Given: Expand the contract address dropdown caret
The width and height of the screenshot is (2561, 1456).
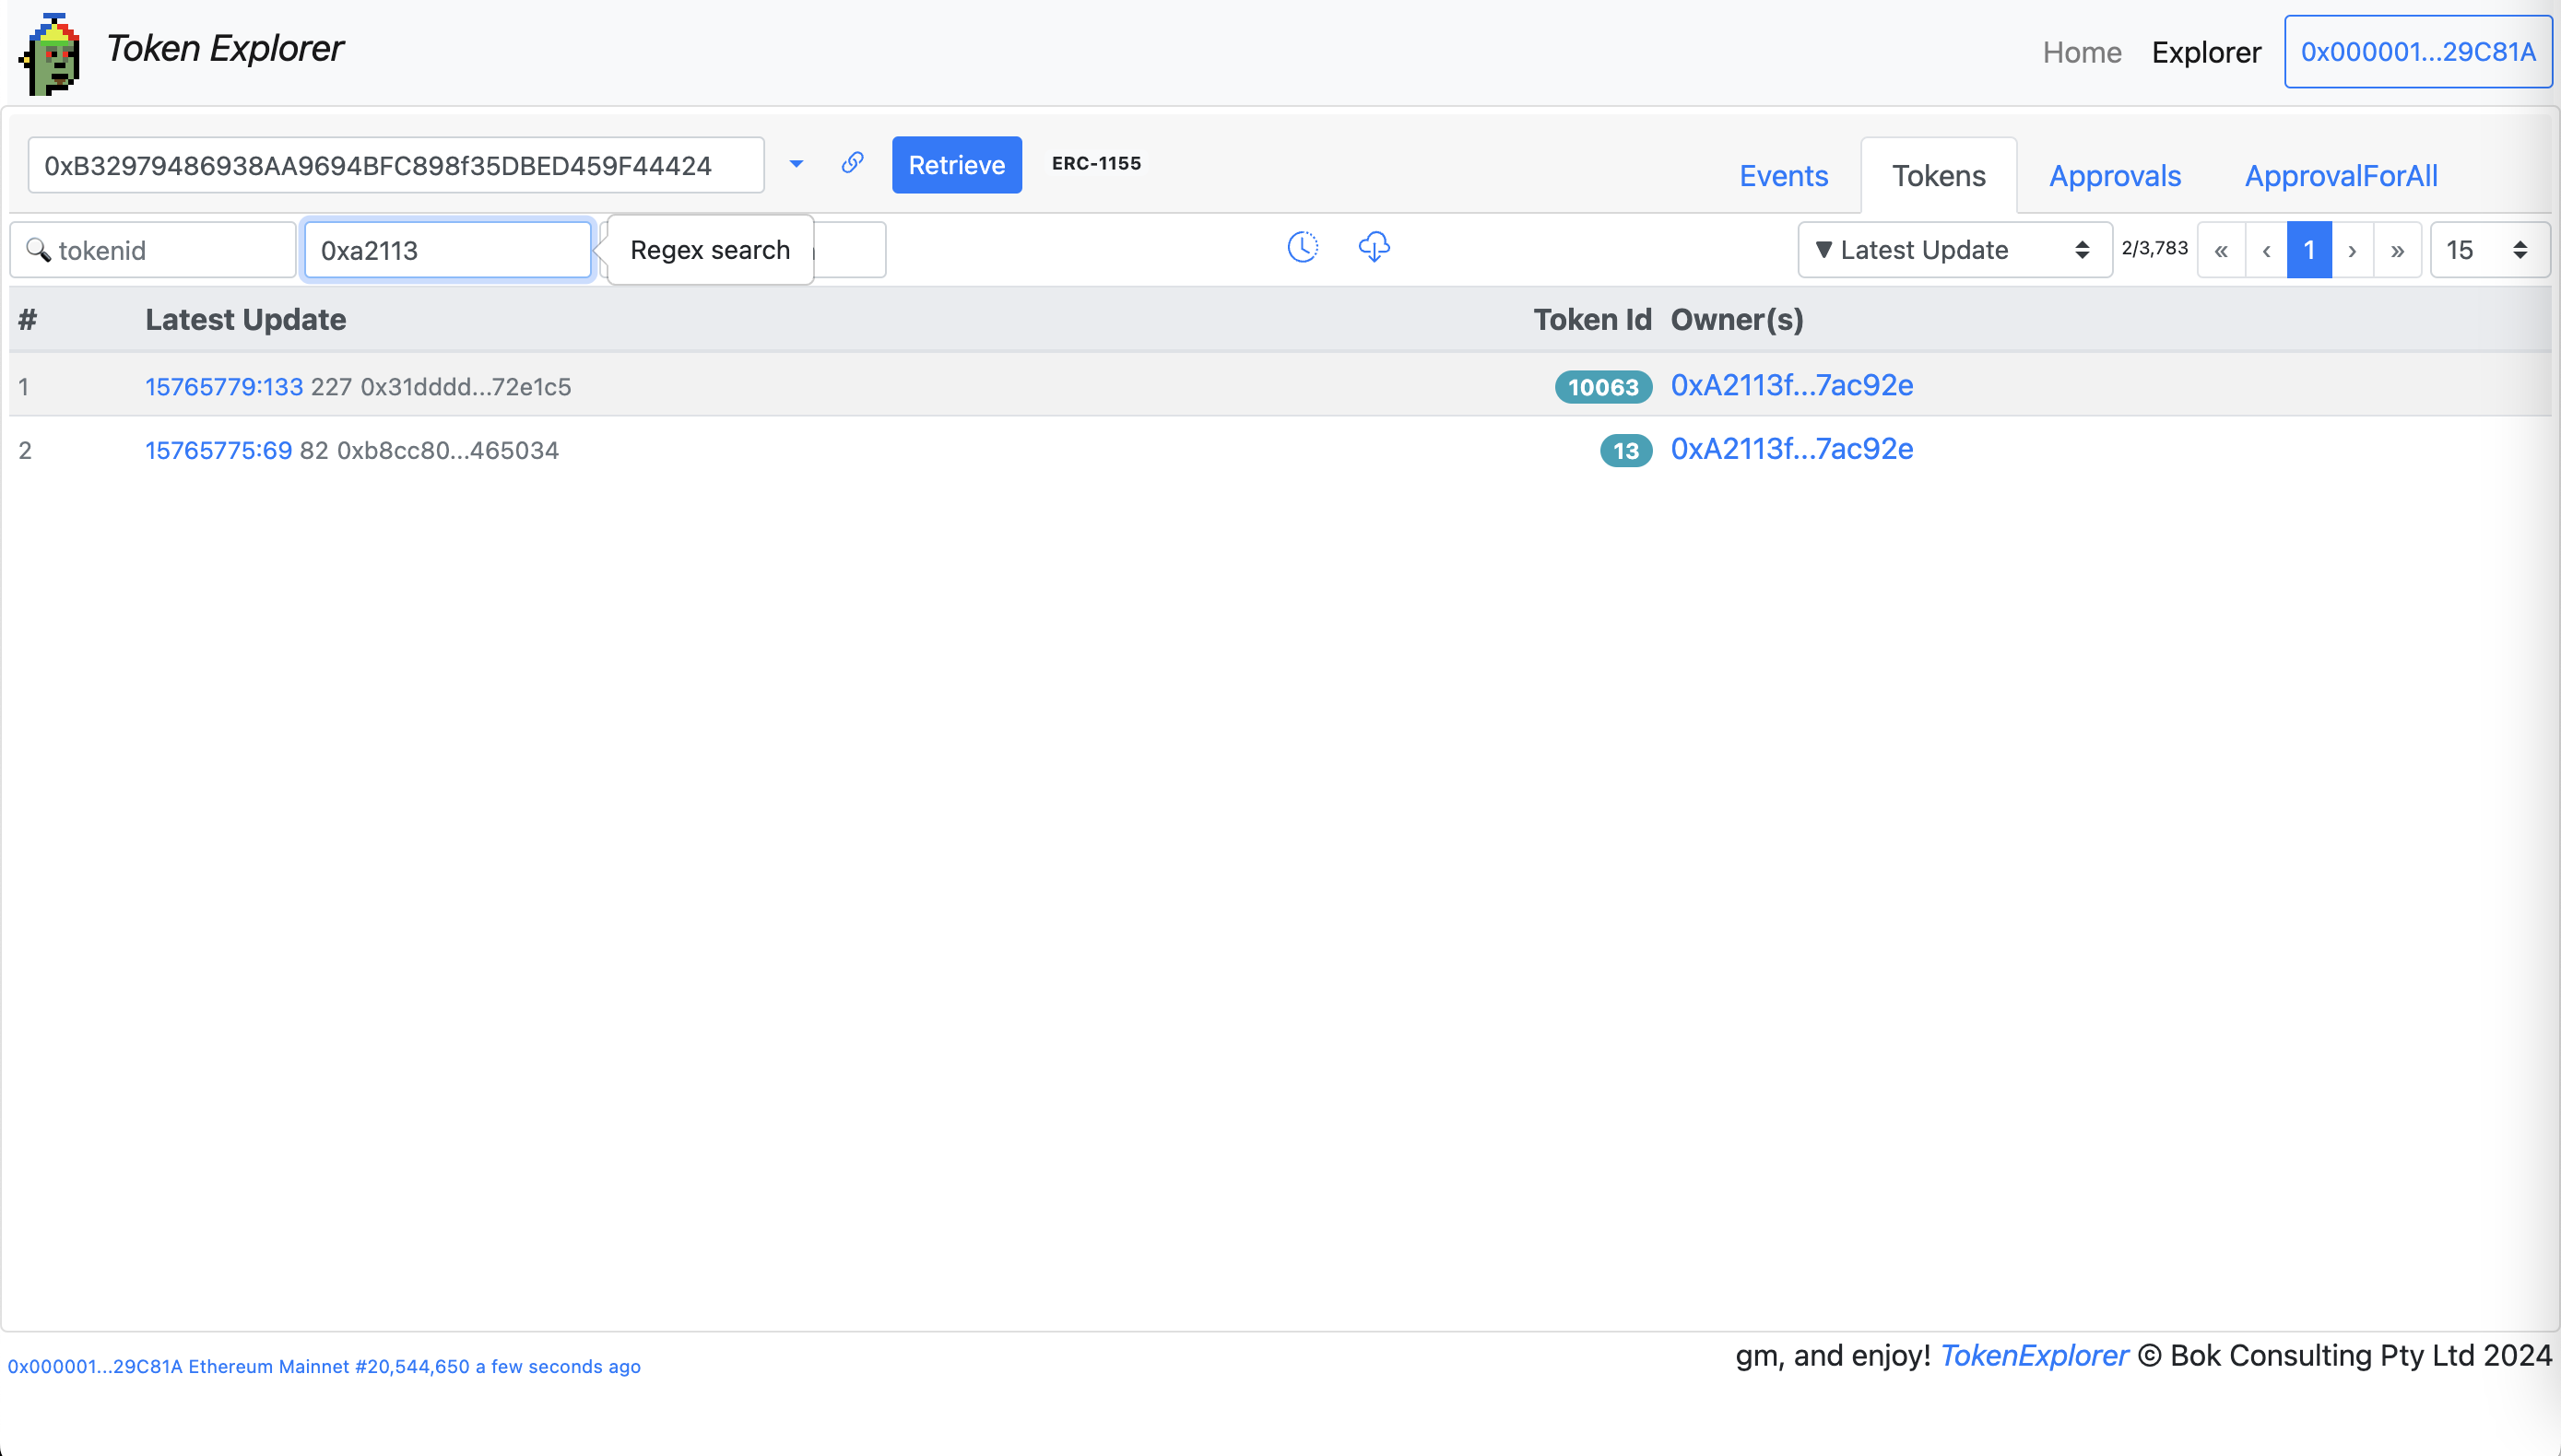Looking at the screenshot, I should [797, 164].
